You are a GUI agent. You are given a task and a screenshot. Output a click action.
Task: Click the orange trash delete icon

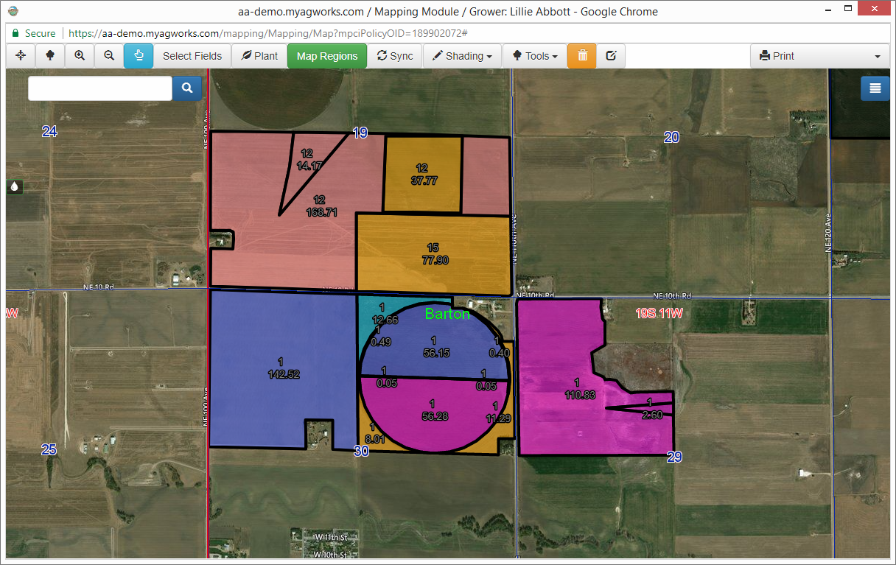coord(581,55)
